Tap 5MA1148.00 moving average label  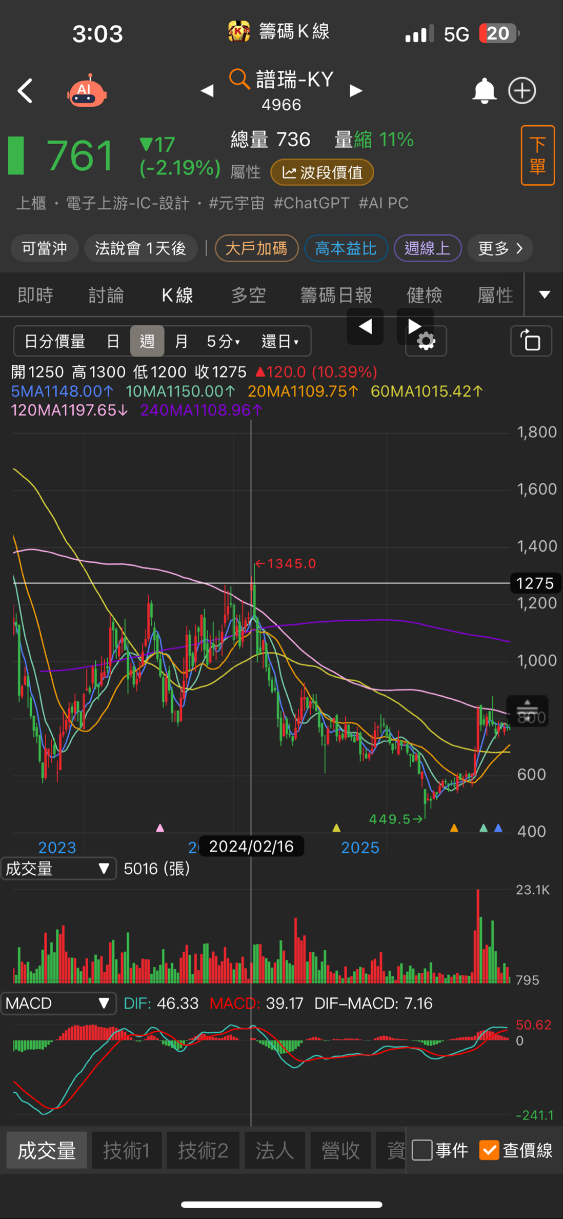tap(62, 391)
